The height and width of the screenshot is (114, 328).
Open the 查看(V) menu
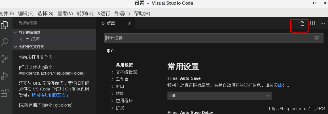tap(65, 14)
